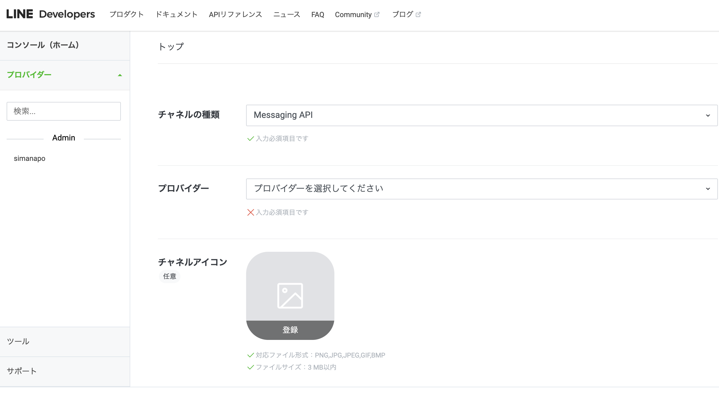Open the ブログ external link
The height and width of the screenshot is (395, 719).
[406, 15]
